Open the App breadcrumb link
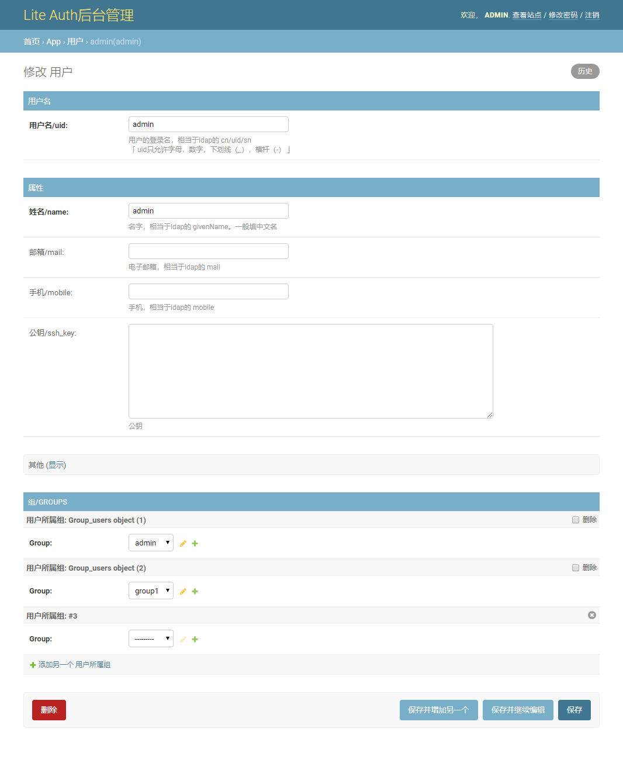The height and width of the screenshot is (763, 623). click(54, 42)
